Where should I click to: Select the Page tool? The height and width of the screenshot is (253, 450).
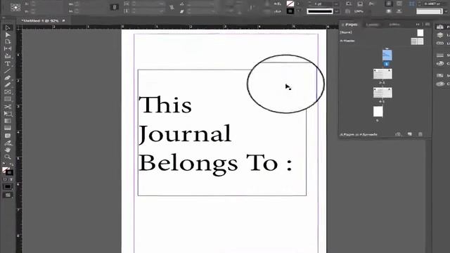(8, 41)
